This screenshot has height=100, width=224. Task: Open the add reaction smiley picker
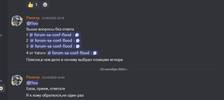click(x=45, y=5)
